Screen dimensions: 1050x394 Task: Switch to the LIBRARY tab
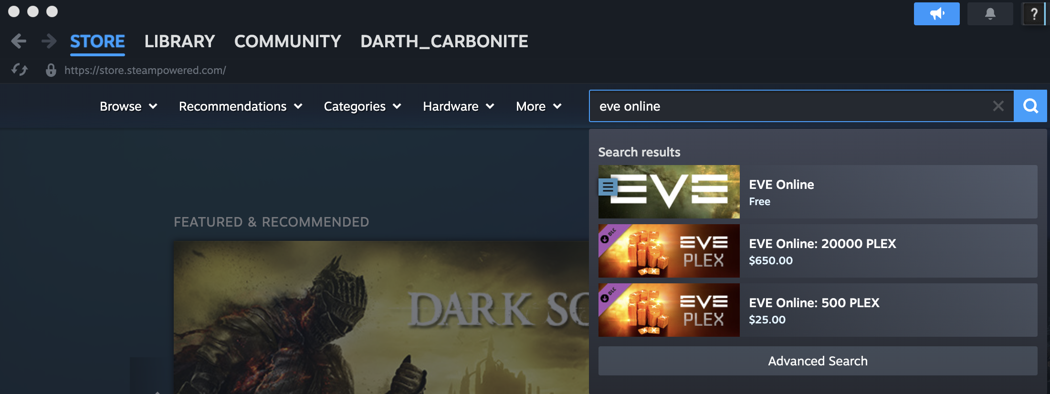coord(179,41)
